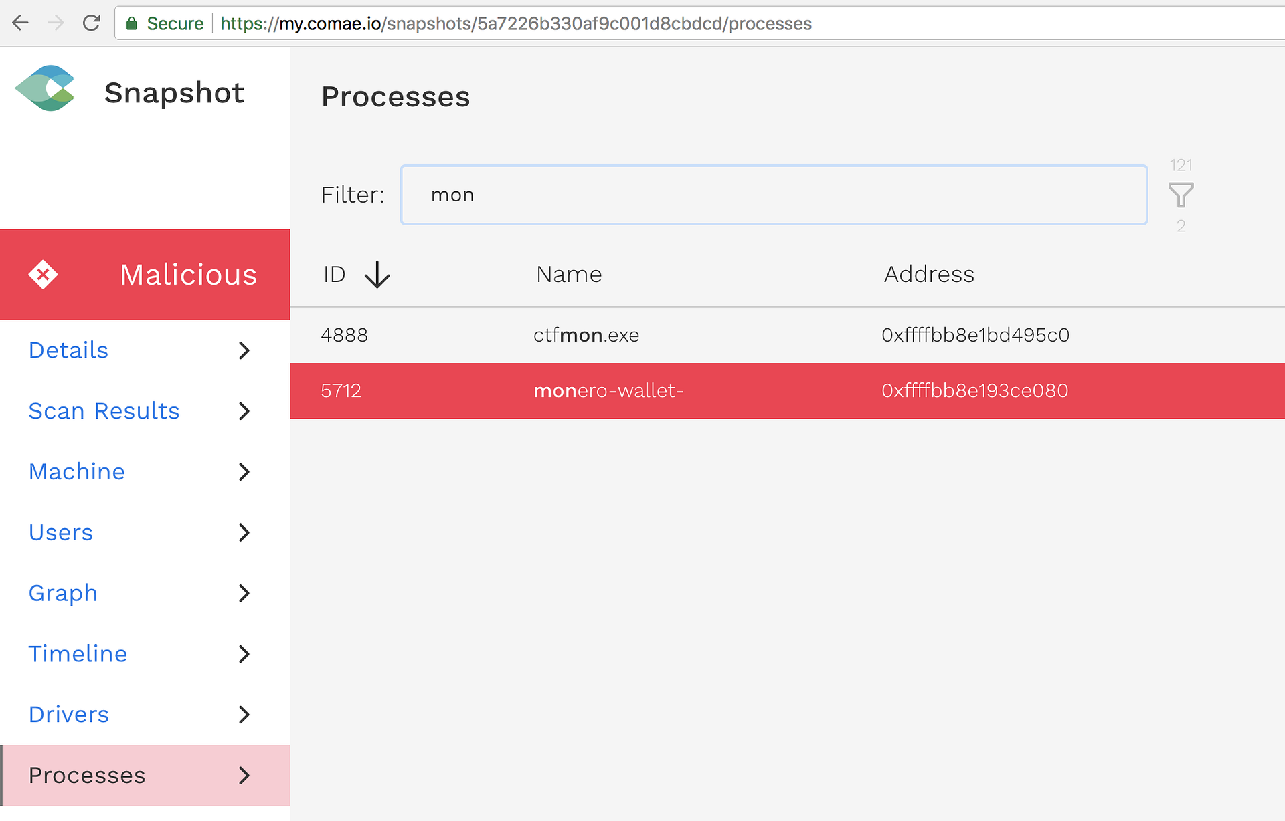Click the filter funnel icon
Image resolution: width=1285 pixels, height=821 pixels.
coord(1181,195)
